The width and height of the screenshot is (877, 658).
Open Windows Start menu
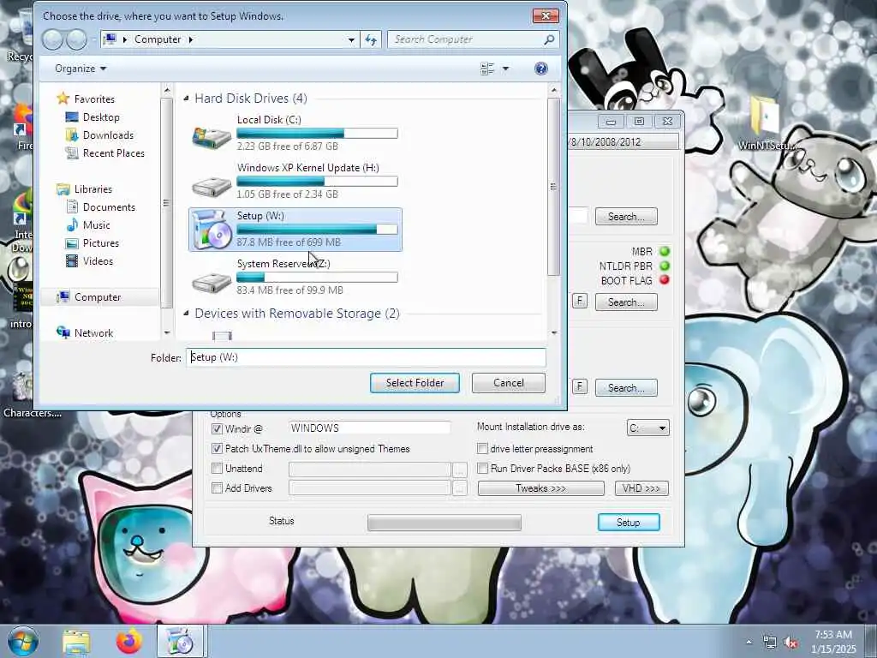(23, 641)
